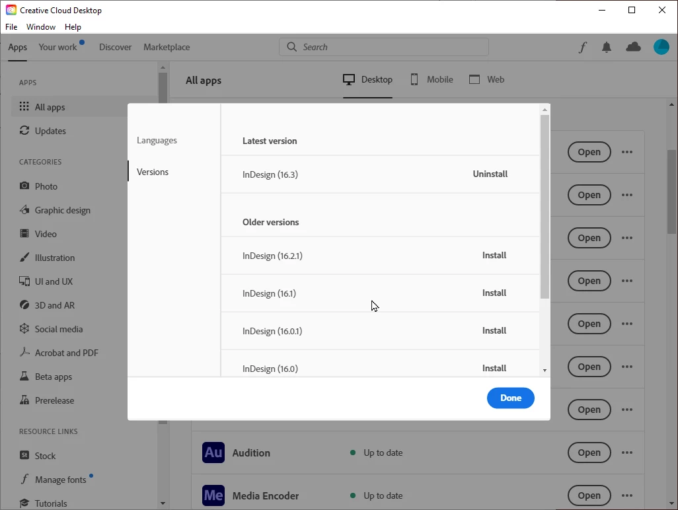The width and height of the screenshot is (678, 510).
Task: Click the blue Done button
Action: click(x=511, y=398)
